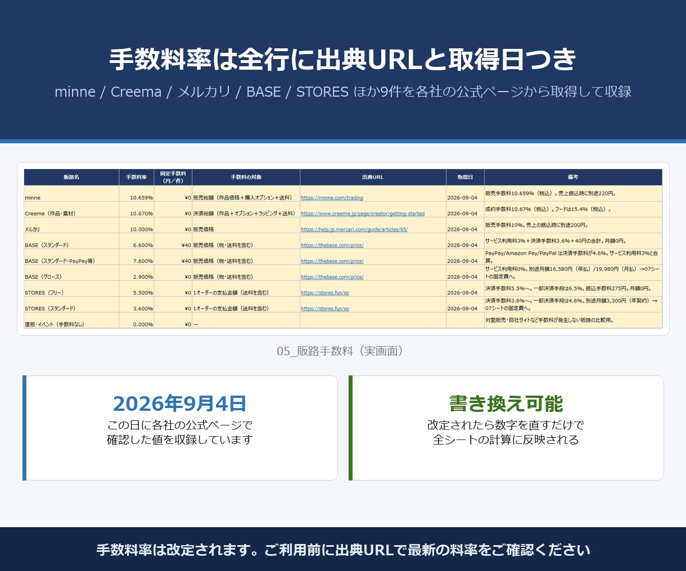Open thebase.com/price link in PayPay等 row
Screen dimensions: 686x571
(x=332, y=261)
